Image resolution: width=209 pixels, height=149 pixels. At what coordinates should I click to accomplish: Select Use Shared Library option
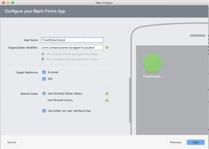44,100
